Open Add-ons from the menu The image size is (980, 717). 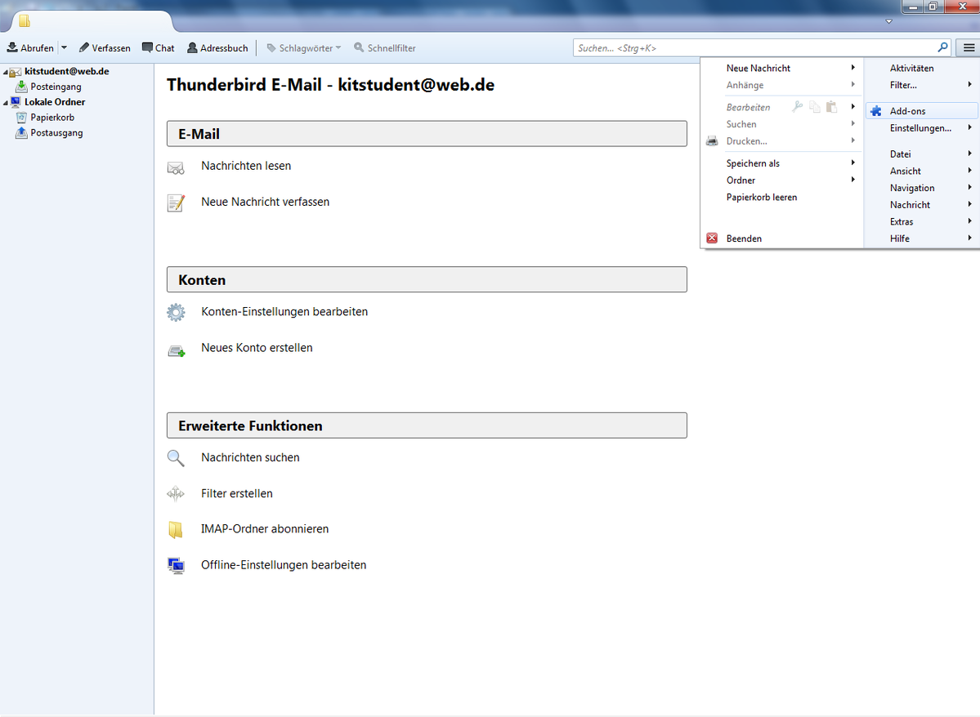click(922, 111)
